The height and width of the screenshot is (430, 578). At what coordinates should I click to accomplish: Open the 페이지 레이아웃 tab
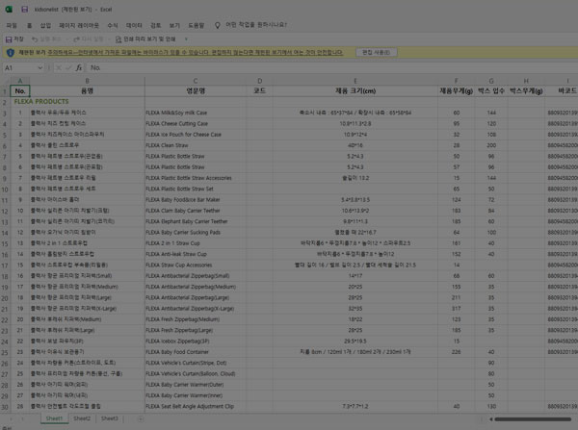coord(79,25)
